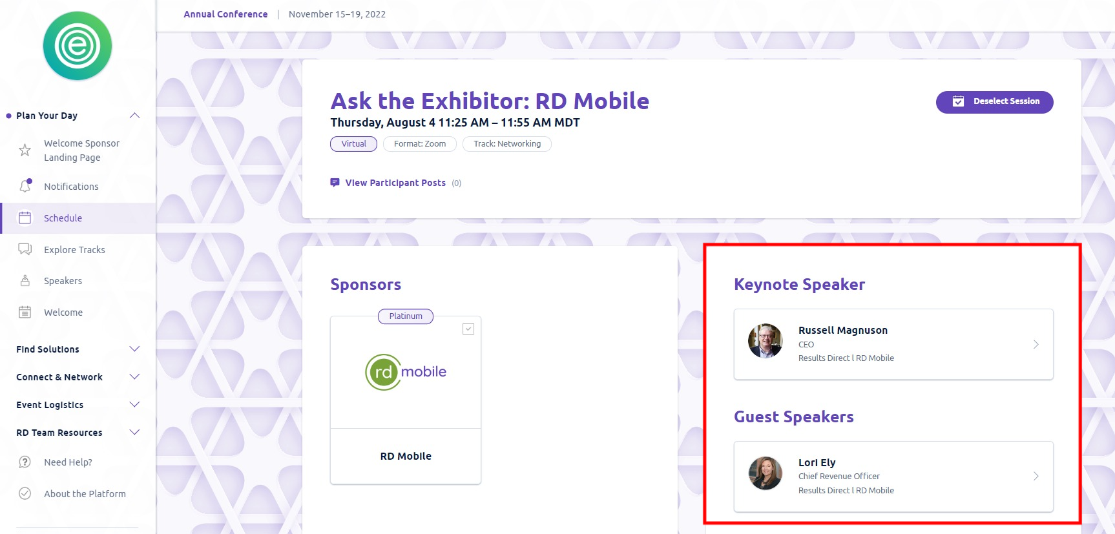Click the Russell Magnuson name
The height and width of the screenshot is (534, 1115).
tap(843, 330)
